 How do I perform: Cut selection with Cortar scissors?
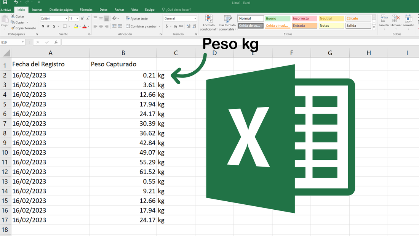click(18, 17)
